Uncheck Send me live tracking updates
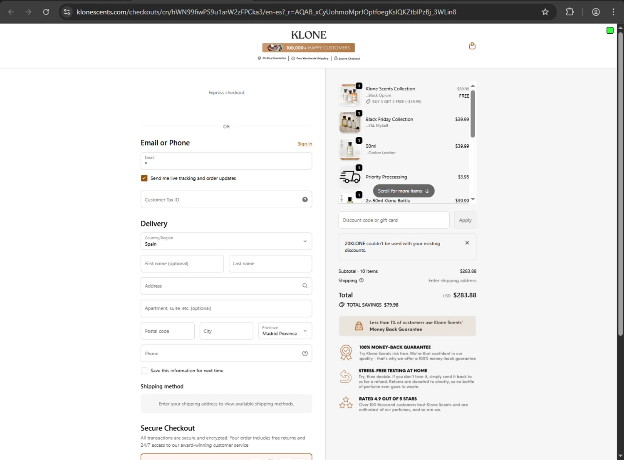 tap(144, 178)
